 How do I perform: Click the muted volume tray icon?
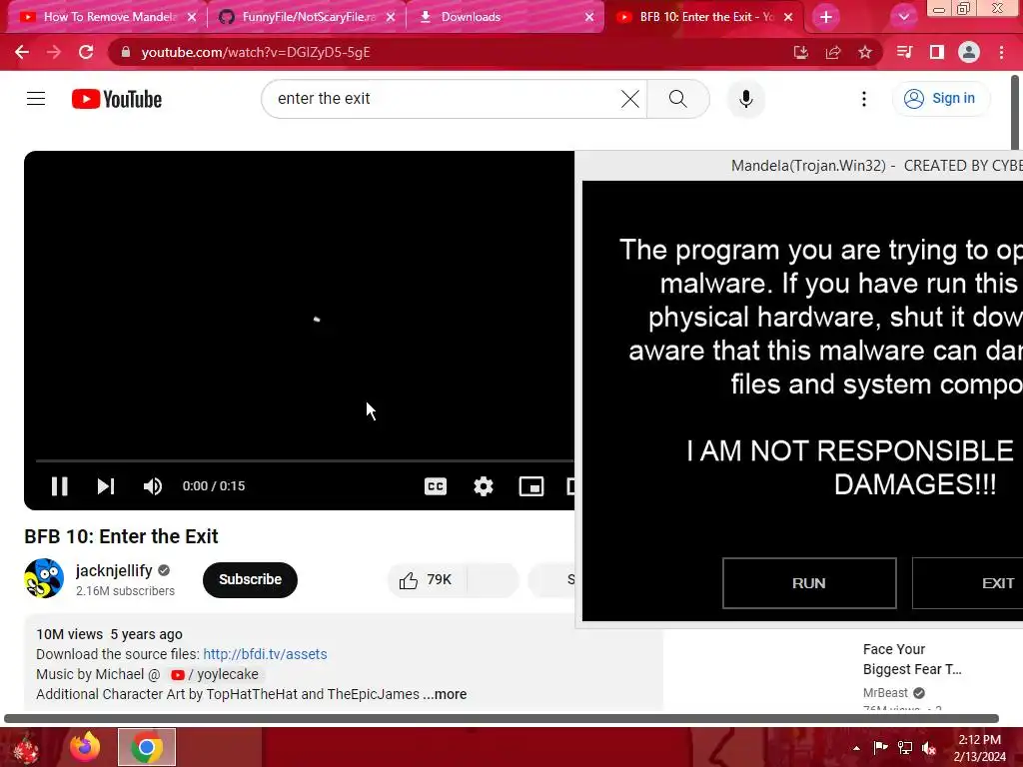pos(929,747)
